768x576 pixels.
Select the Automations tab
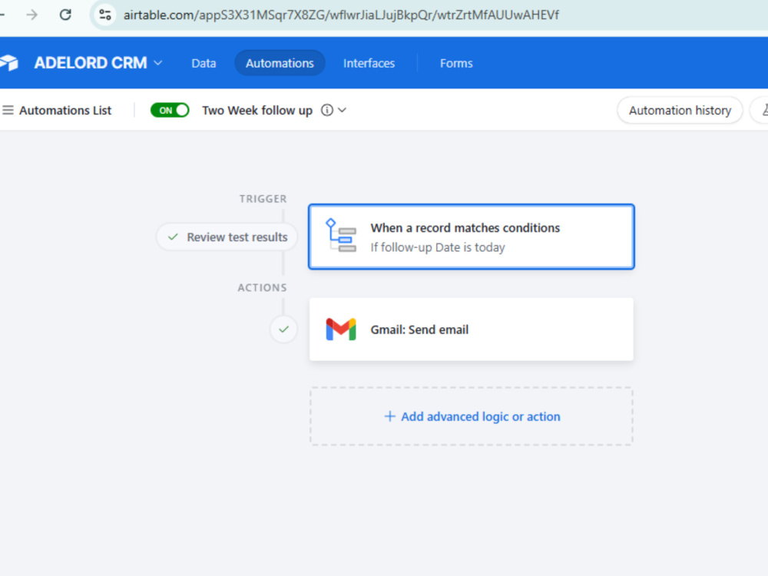point(280,63)
